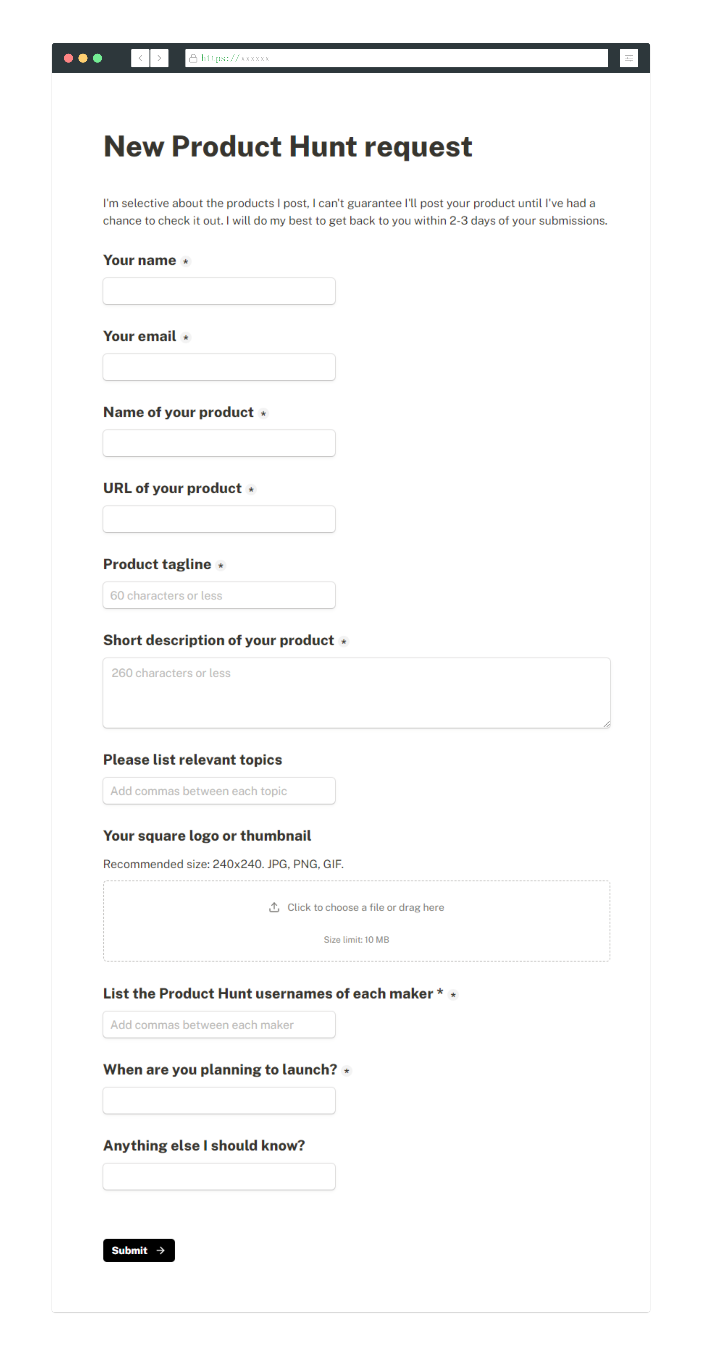This screenshot has height=1355, width=702.
Task: Open the browser settings sliders icon
Action: 628,58
